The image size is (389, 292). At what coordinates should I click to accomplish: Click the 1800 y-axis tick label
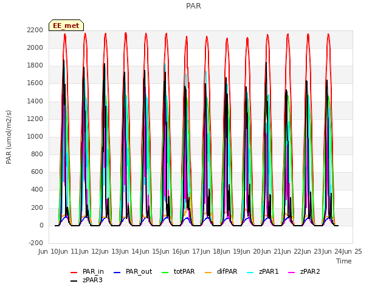point(35,66)
